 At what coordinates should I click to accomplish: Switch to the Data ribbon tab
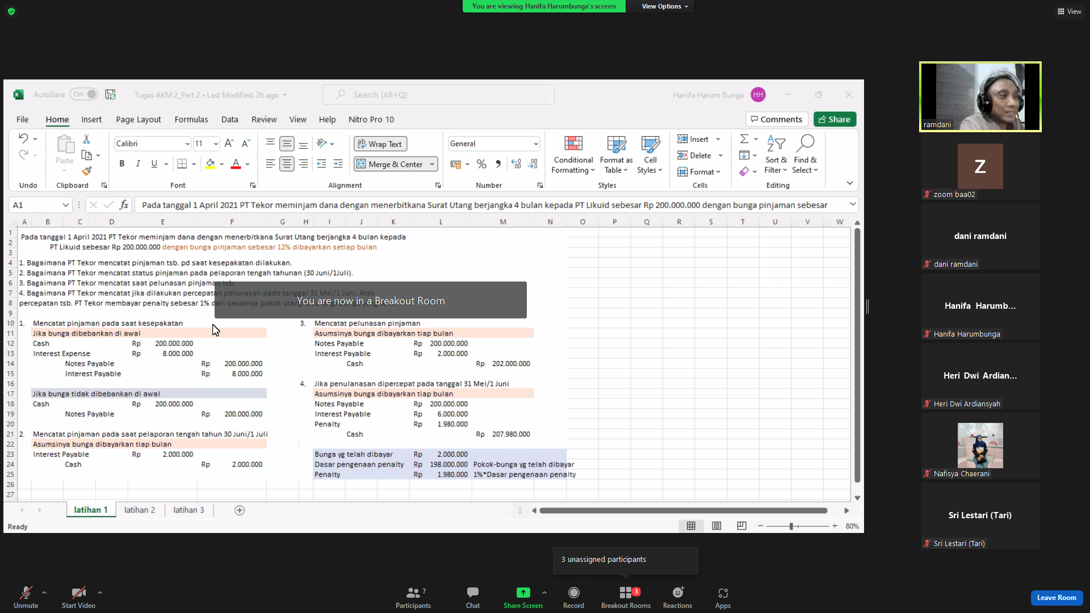229,119
